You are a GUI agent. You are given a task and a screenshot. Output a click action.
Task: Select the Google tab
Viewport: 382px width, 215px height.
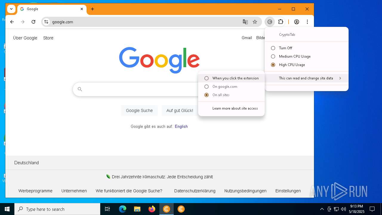(x=52, y=9)
